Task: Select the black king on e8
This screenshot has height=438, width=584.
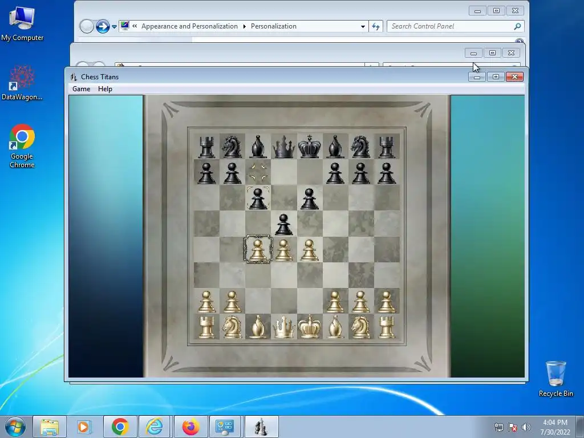Action: point(310,147)
